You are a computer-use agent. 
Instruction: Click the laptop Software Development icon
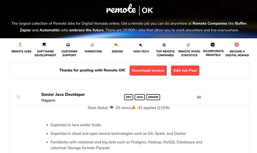coord(44,44)
